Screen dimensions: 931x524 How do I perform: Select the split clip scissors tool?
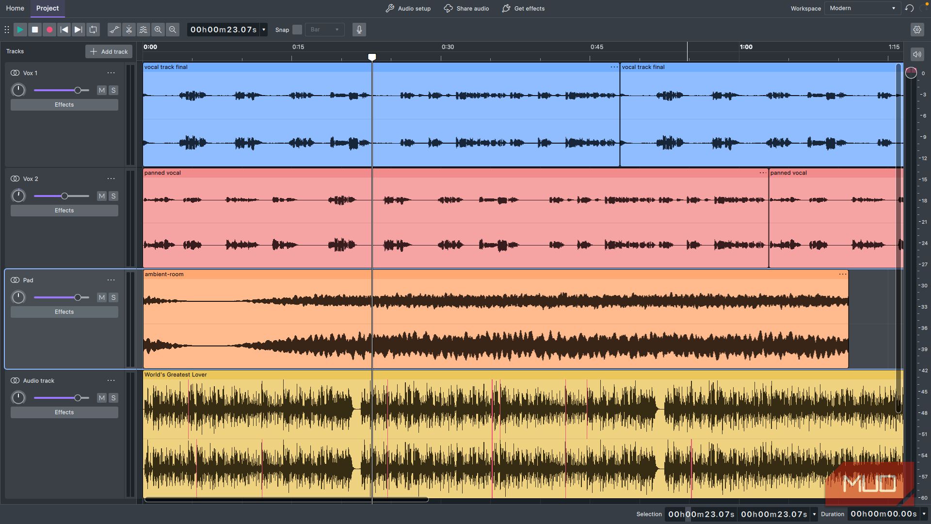click(x=129, y=30)
